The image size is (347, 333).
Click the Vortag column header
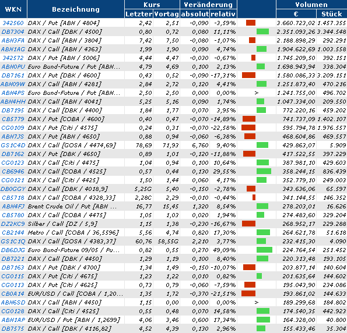[x=166, y=14]
